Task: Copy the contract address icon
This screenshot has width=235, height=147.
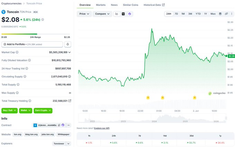Action: pos(59,125)
